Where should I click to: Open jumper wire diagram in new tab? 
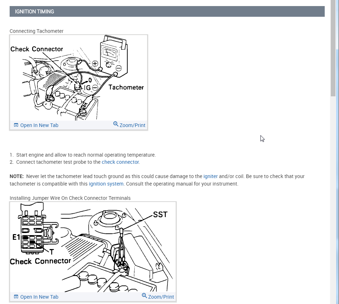point(36,297)
